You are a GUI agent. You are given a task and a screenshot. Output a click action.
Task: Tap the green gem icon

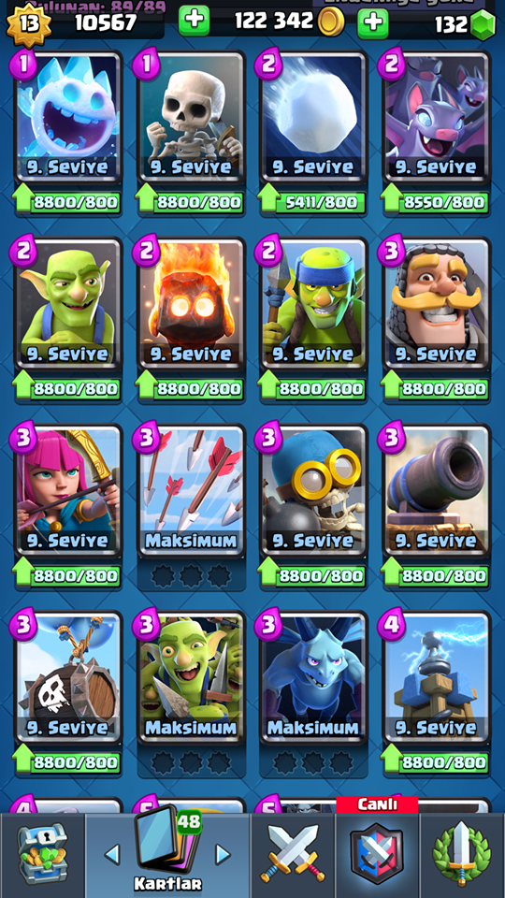click(x=483, y=24)
